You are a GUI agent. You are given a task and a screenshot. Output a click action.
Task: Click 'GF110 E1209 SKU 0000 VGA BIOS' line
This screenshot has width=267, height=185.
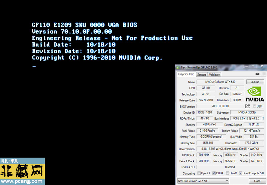coord(84,25)
